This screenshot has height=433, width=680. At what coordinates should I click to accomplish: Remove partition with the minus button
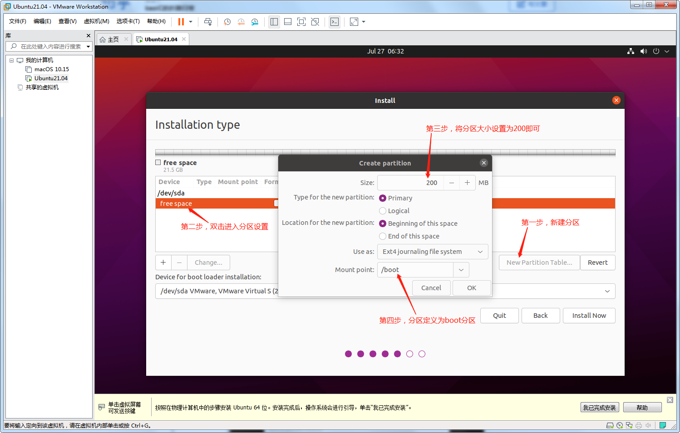click(179, 263)
